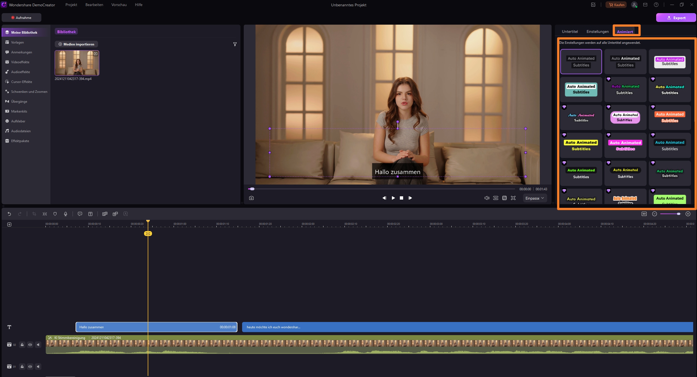Viewport: 697px width, 377px height.
Task: Select the teal box subtitle style
Action: coord(581,89)
